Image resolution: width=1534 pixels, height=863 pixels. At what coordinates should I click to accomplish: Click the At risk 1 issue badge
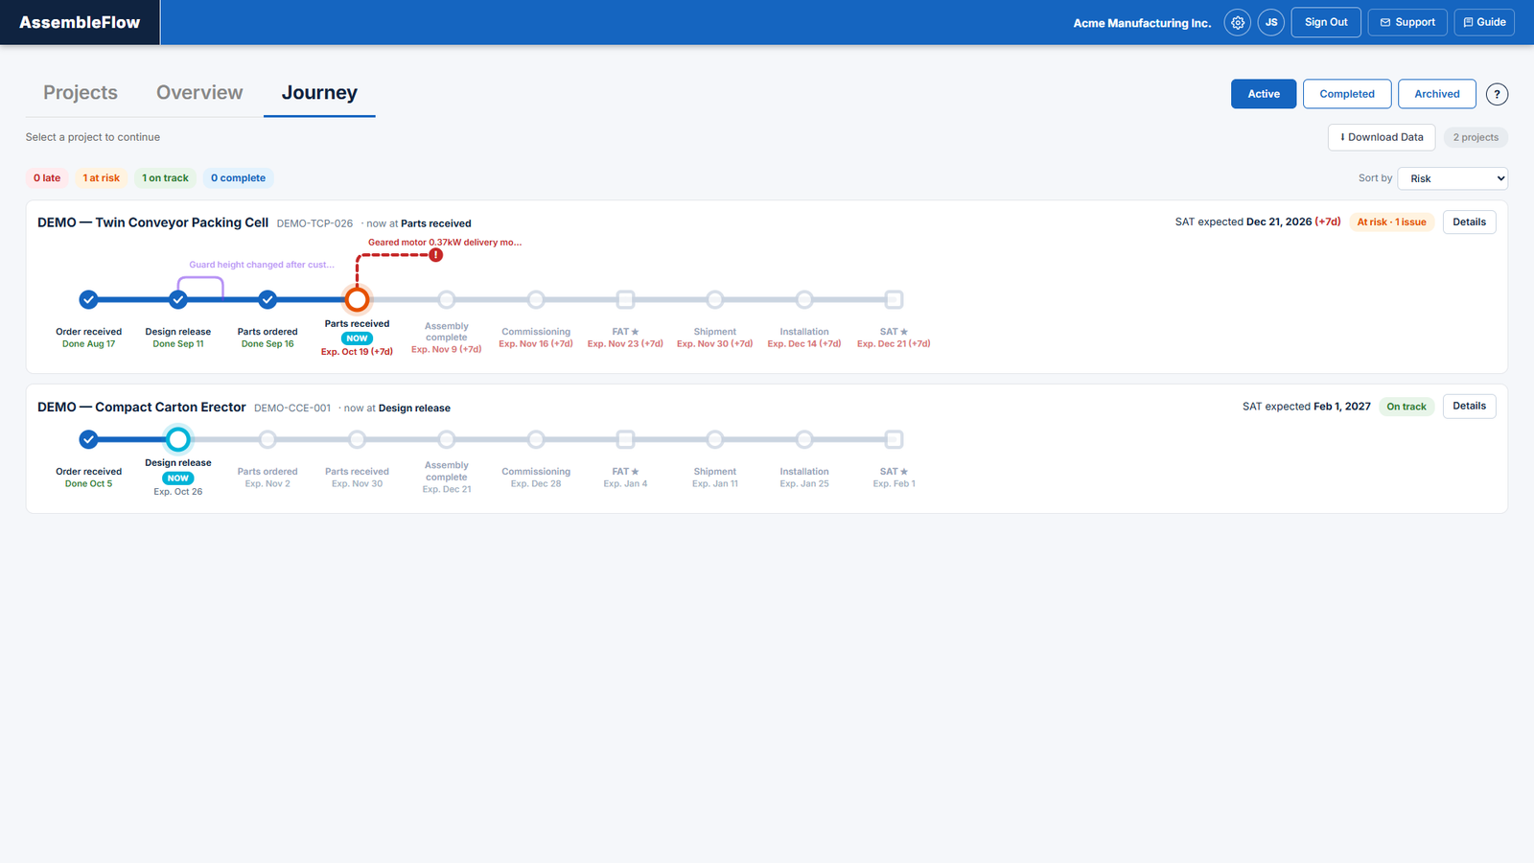[x=1391, y=222]
